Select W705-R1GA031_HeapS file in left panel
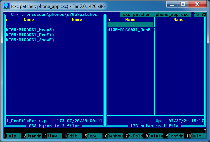This screenshot has height=142, width=210. coord(30,30)
